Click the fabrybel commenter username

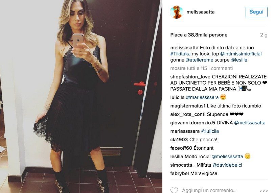(x=180, y=173)
